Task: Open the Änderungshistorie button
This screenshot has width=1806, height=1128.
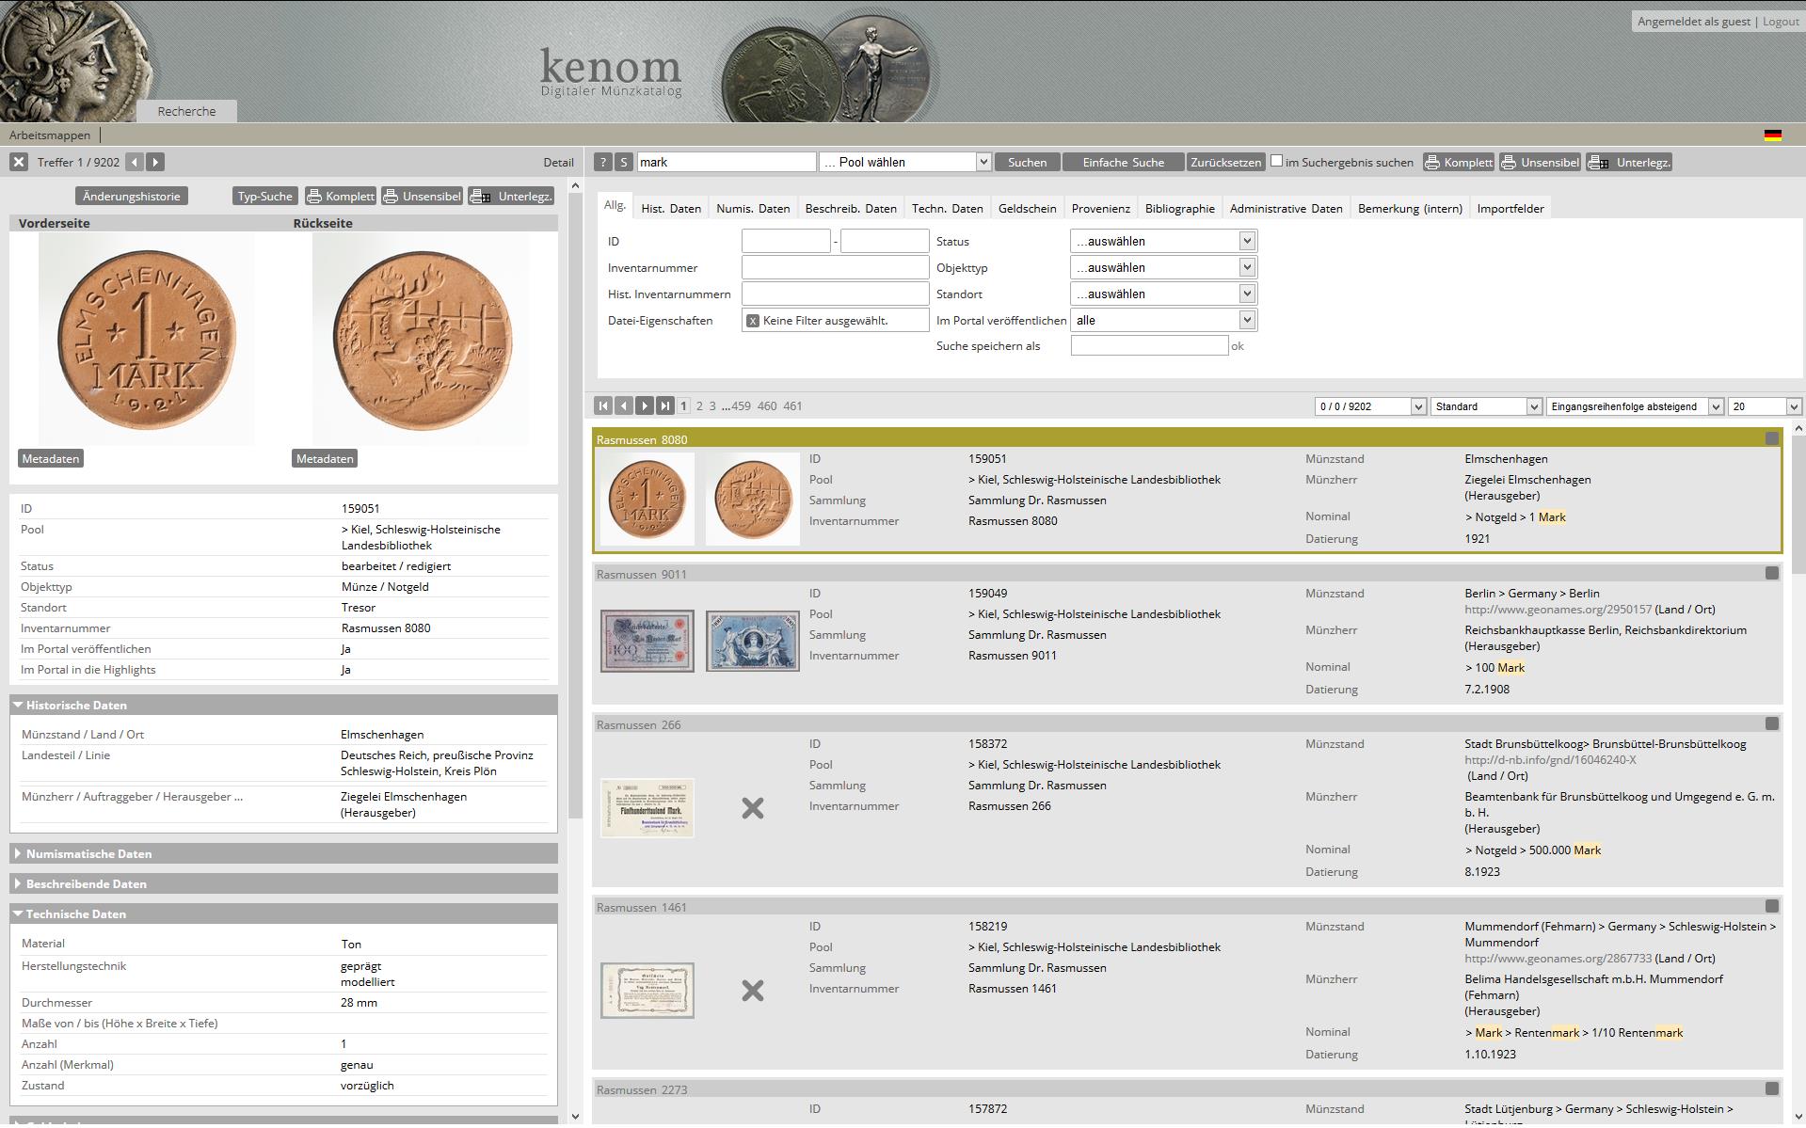Action: (x=131, y=196)
